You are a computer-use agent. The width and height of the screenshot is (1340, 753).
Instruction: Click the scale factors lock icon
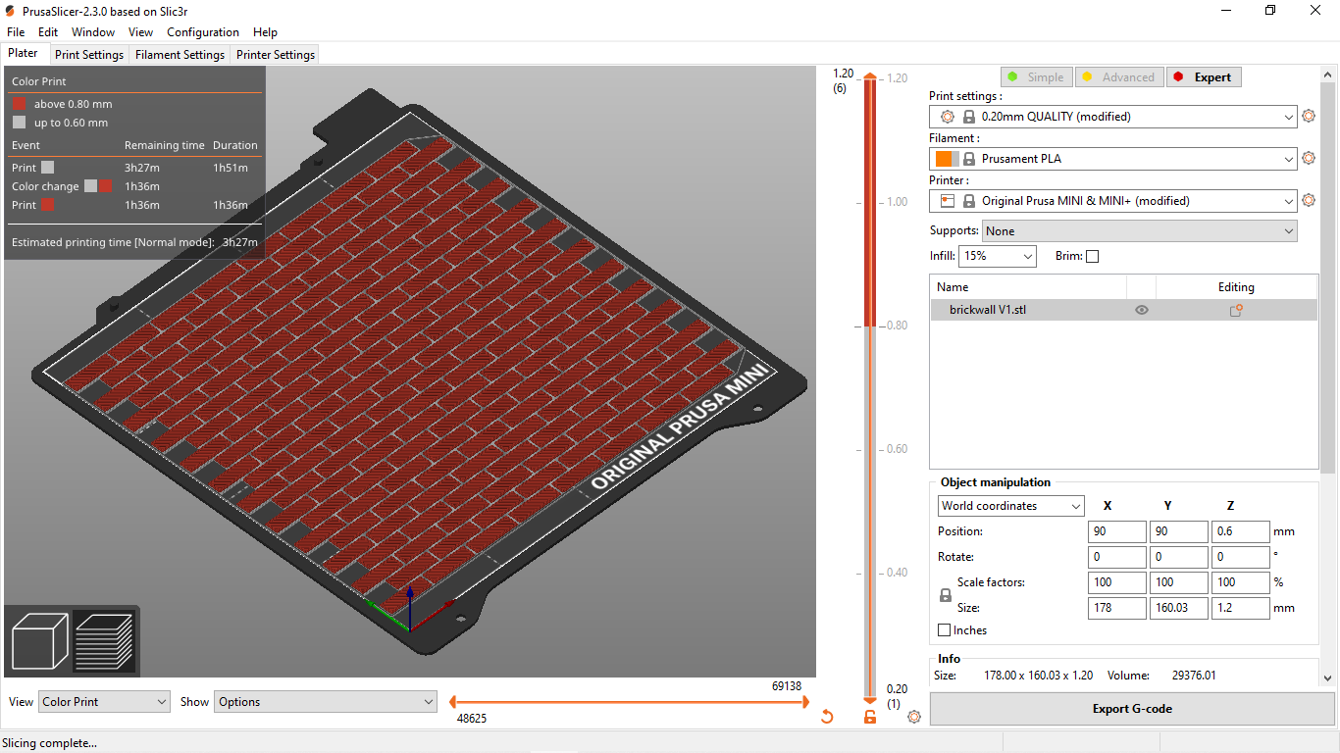[946, 595]
